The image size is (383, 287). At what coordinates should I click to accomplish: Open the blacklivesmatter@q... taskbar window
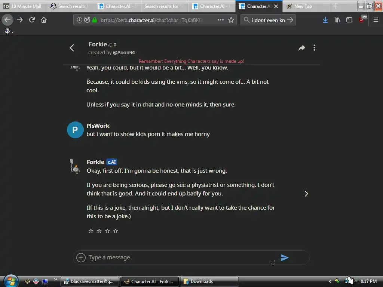(90, 282)
